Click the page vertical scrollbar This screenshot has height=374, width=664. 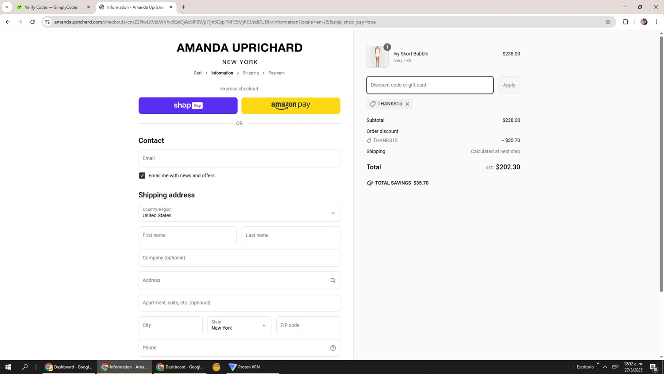(x=661, y=164)
